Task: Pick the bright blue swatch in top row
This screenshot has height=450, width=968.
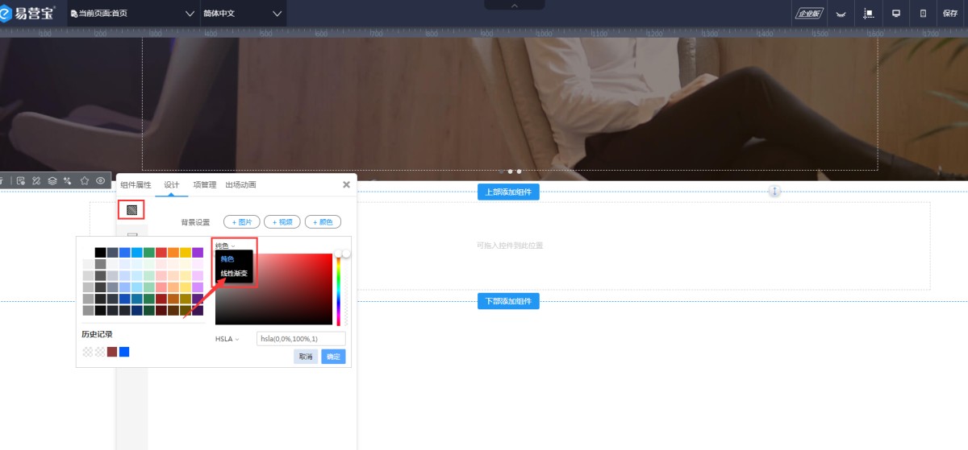Action: click(x=124, y=253)
